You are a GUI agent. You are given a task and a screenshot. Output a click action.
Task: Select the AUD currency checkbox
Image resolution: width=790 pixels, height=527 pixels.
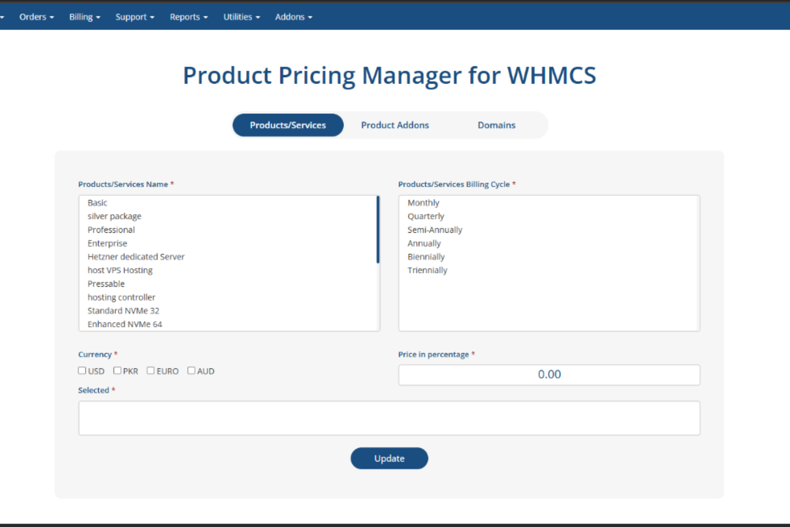[x=191, y=371]
